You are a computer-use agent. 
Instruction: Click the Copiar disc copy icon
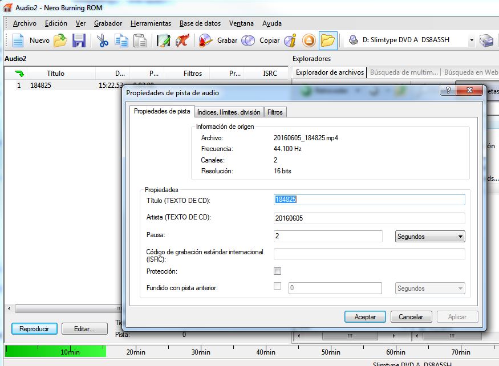248,40
